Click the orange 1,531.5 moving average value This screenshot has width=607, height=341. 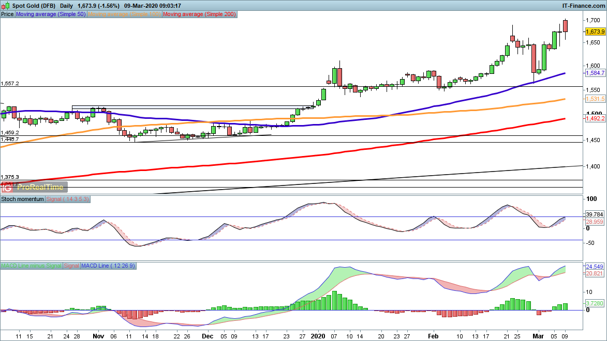coord(595,99)
